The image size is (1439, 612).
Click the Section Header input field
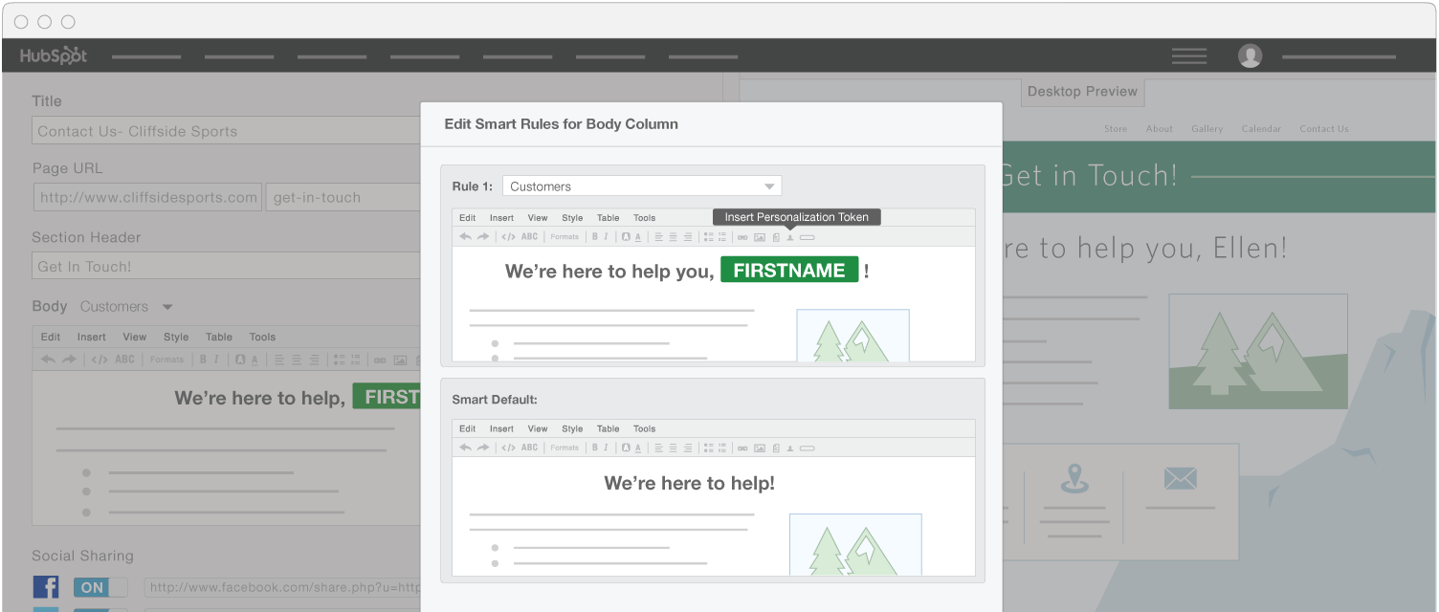227,266
